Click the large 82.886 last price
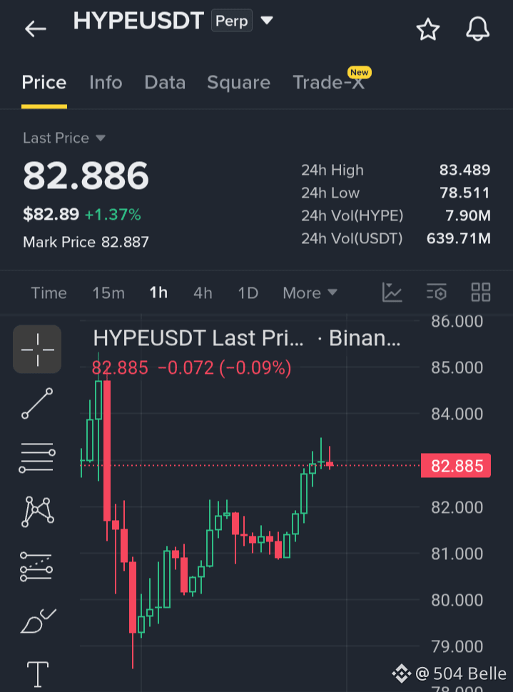Viewport: 513px width, 692px height. coord(86,175)
